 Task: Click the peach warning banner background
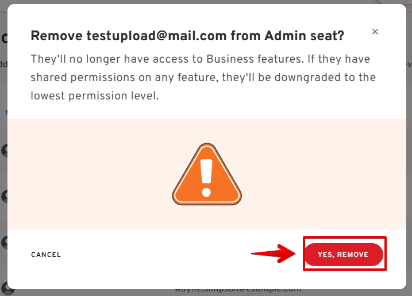click(x=86, y=172)
